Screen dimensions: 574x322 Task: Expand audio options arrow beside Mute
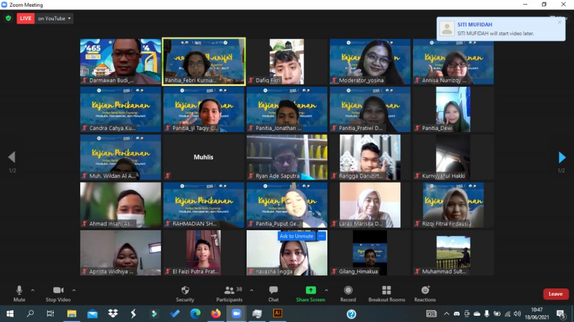click(x=33, y=290)
